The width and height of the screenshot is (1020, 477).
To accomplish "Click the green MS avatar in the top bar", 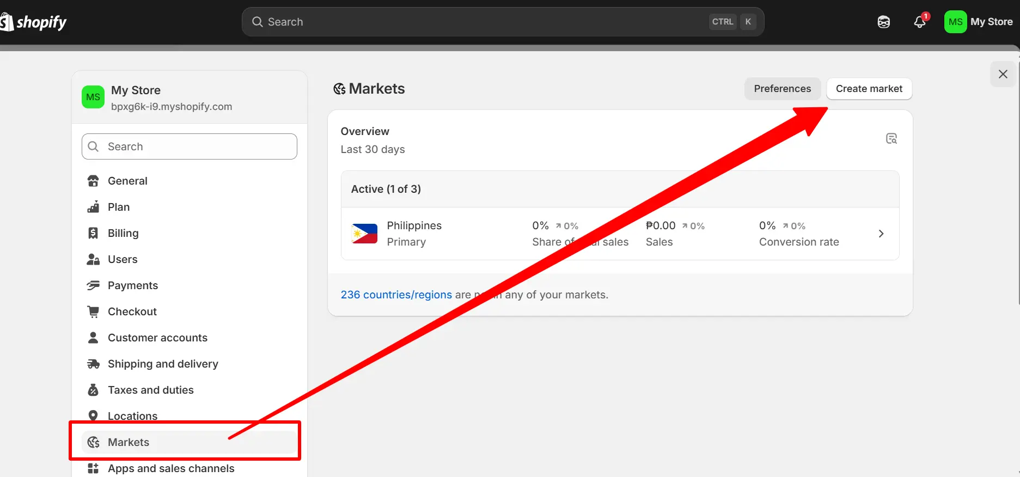I will point(955,22).
